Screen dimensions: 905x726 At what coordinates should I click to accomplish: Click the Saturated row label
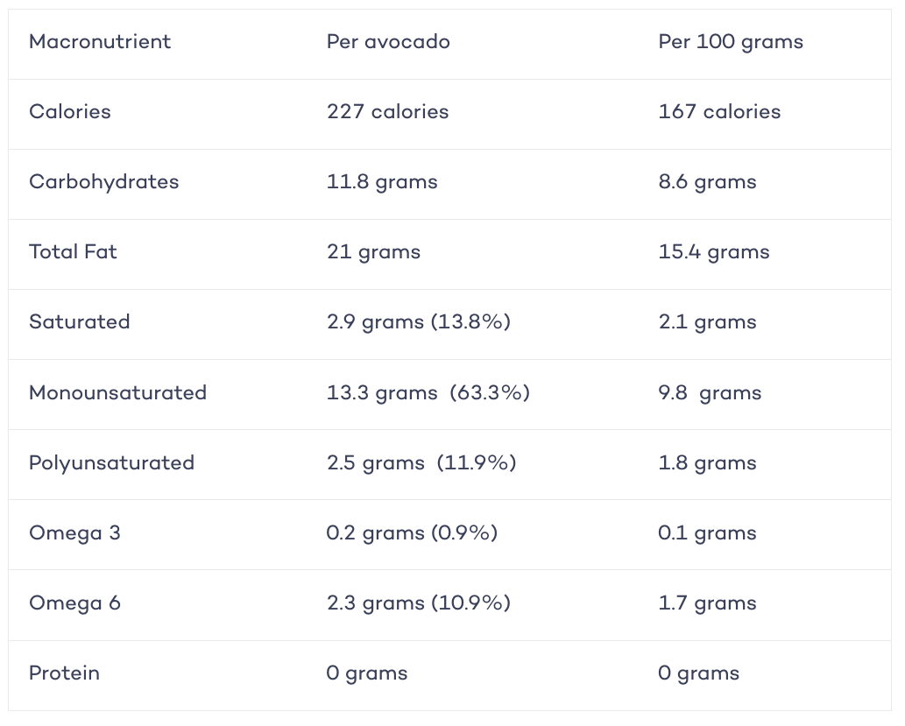tap(79, 322)
